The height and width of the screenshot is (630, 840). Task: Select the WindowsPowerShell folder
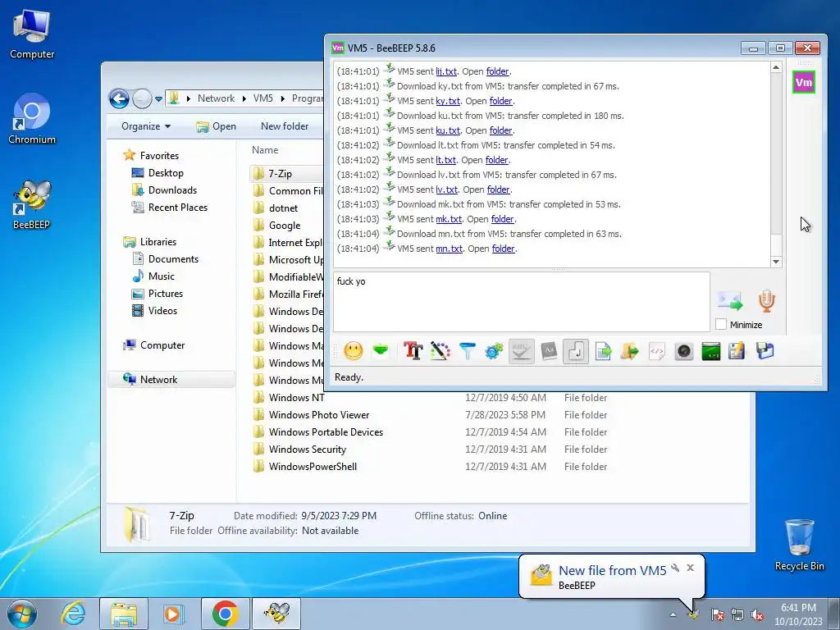click(313, 466)
